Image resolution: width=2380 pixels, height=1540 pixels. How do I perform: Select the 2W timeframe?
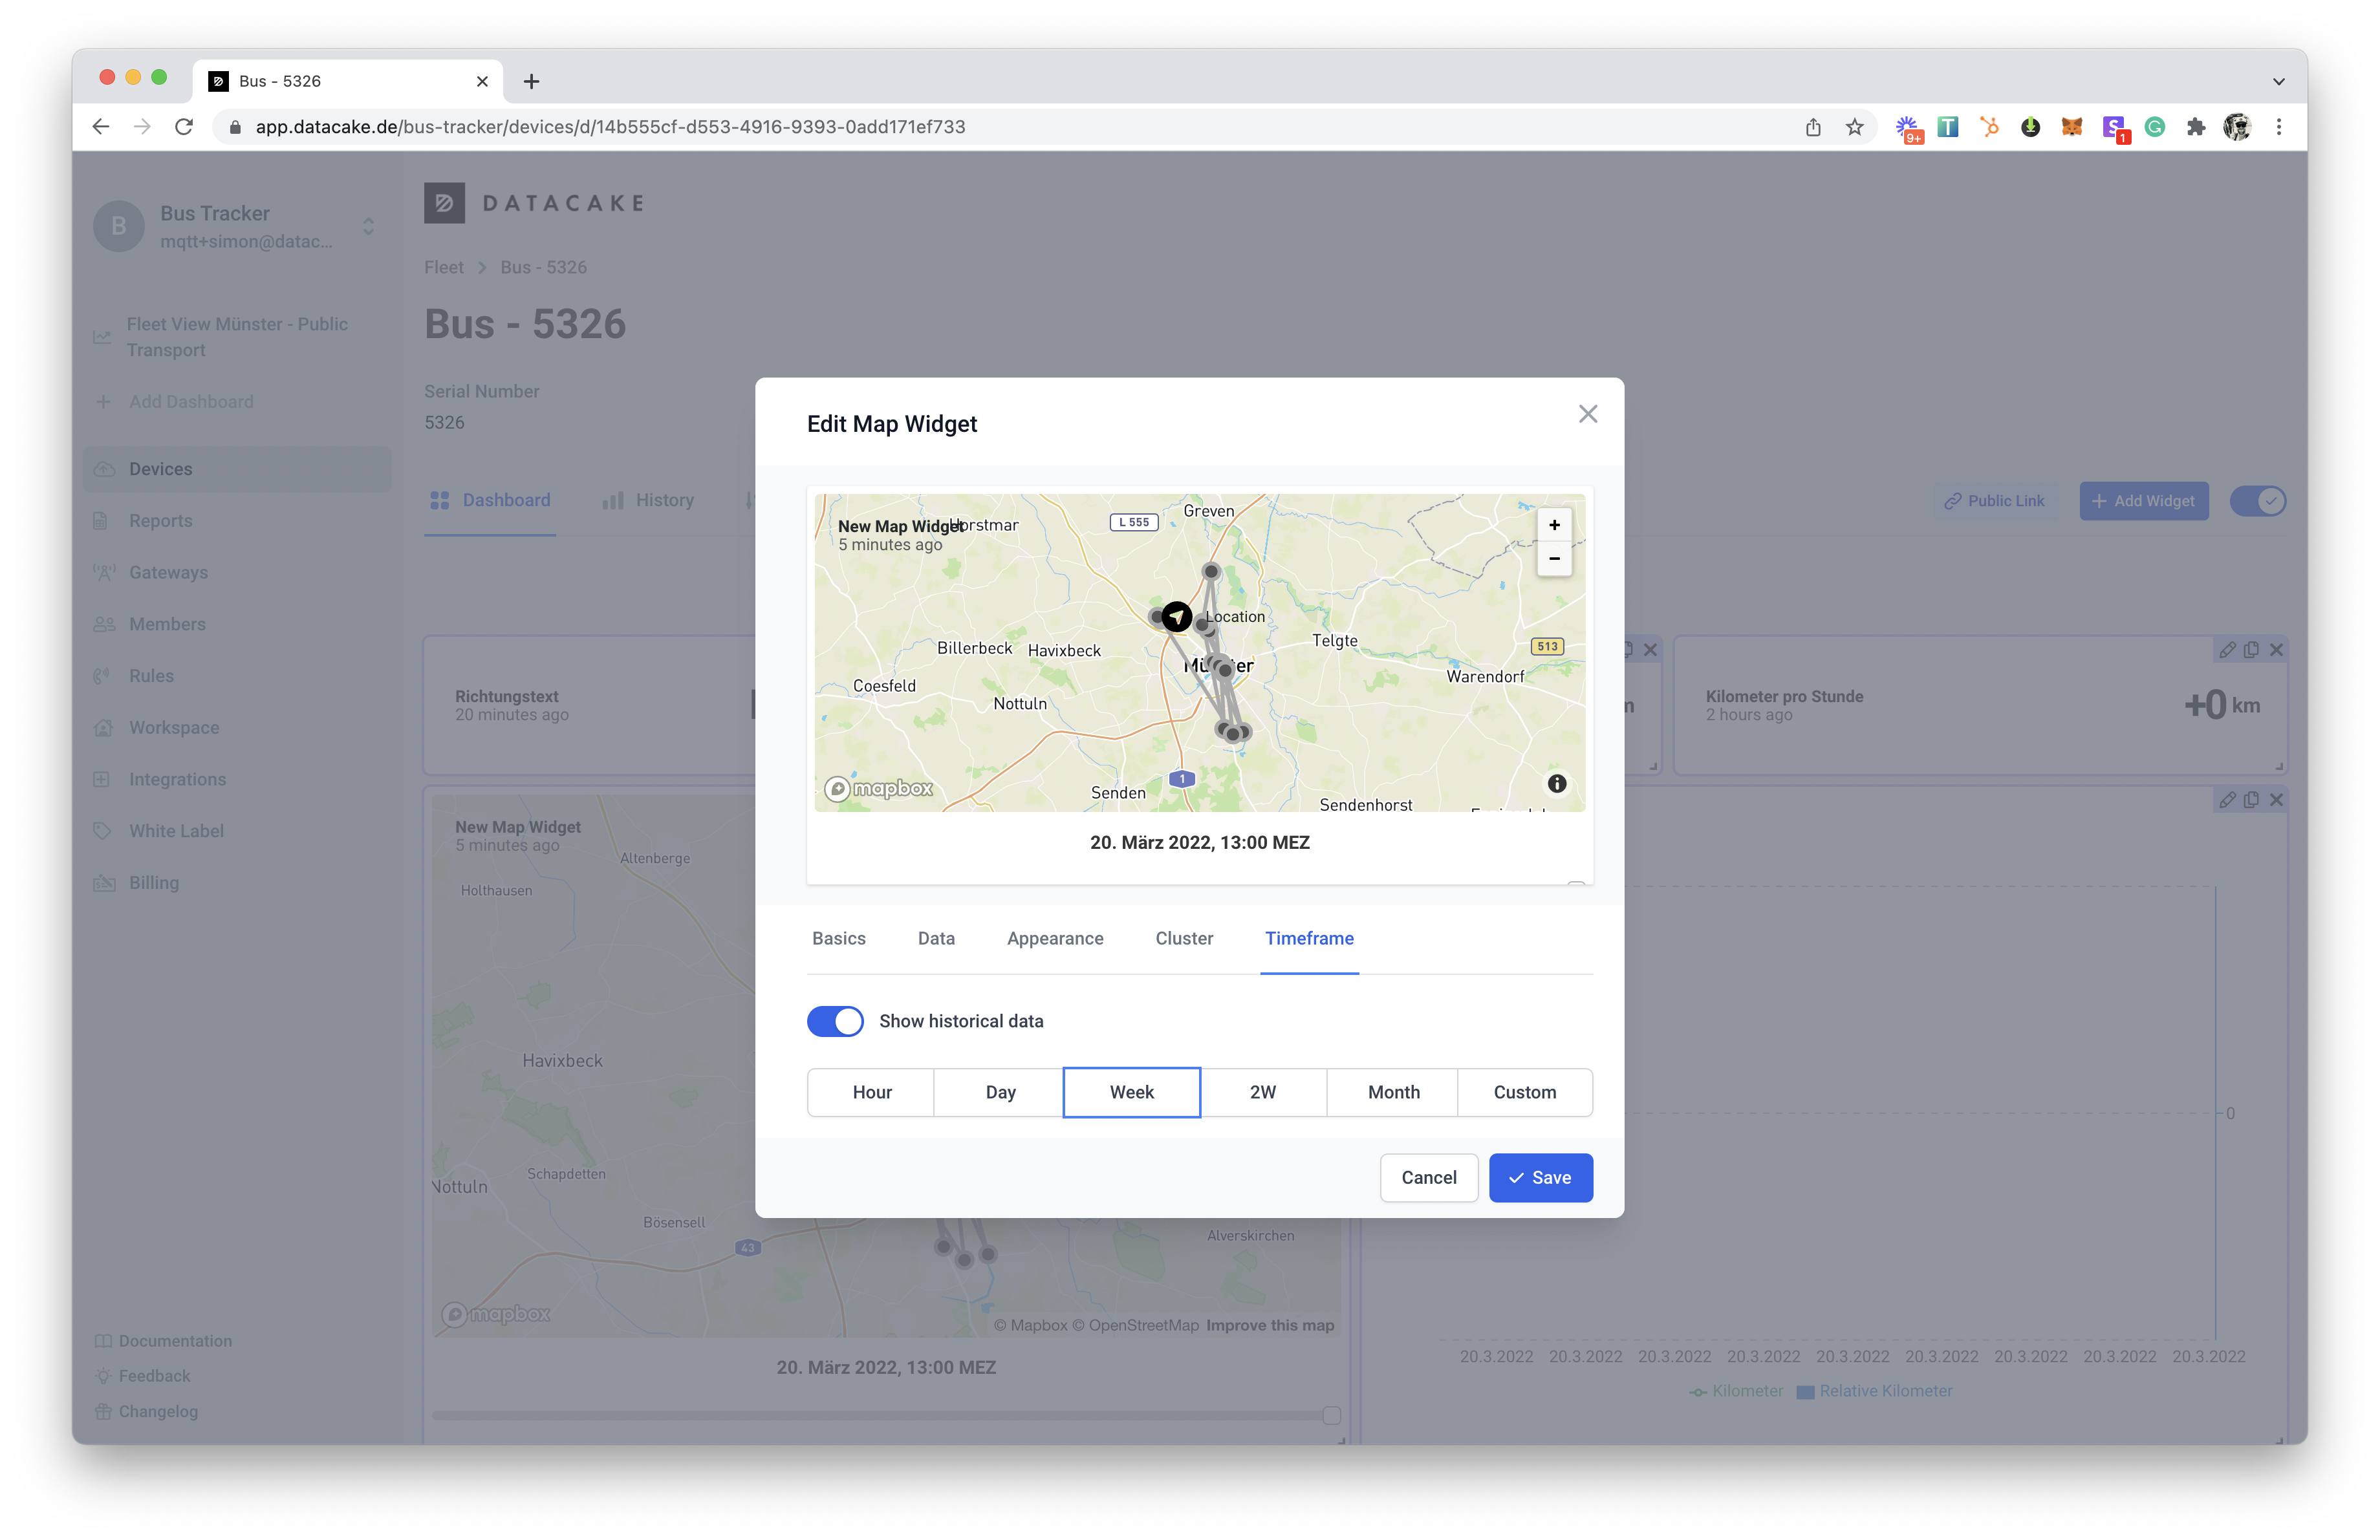[x=1262, y=1091]
